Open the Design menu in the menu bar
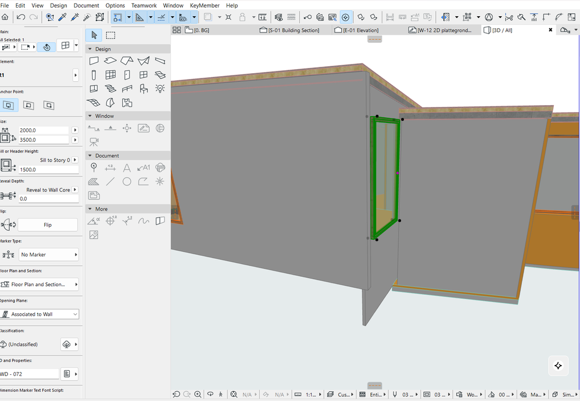This screenshot has height=401, width=580. click(59, 6)
